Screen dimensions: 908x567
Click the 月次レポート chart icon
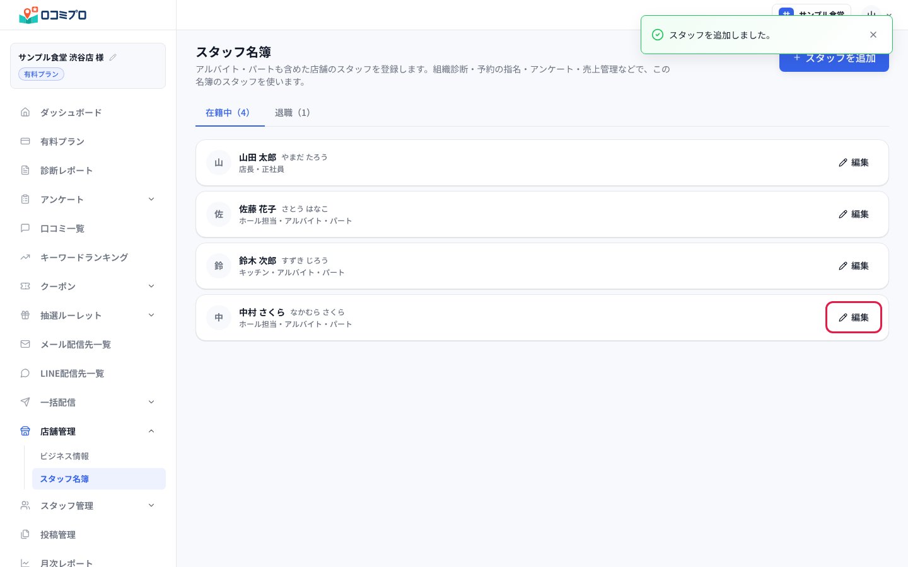click(x=25, y=563)
